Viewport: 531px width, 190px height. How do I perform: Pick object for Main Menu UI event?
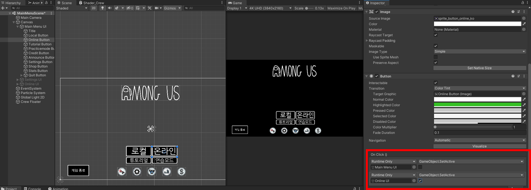pos(414,167)
